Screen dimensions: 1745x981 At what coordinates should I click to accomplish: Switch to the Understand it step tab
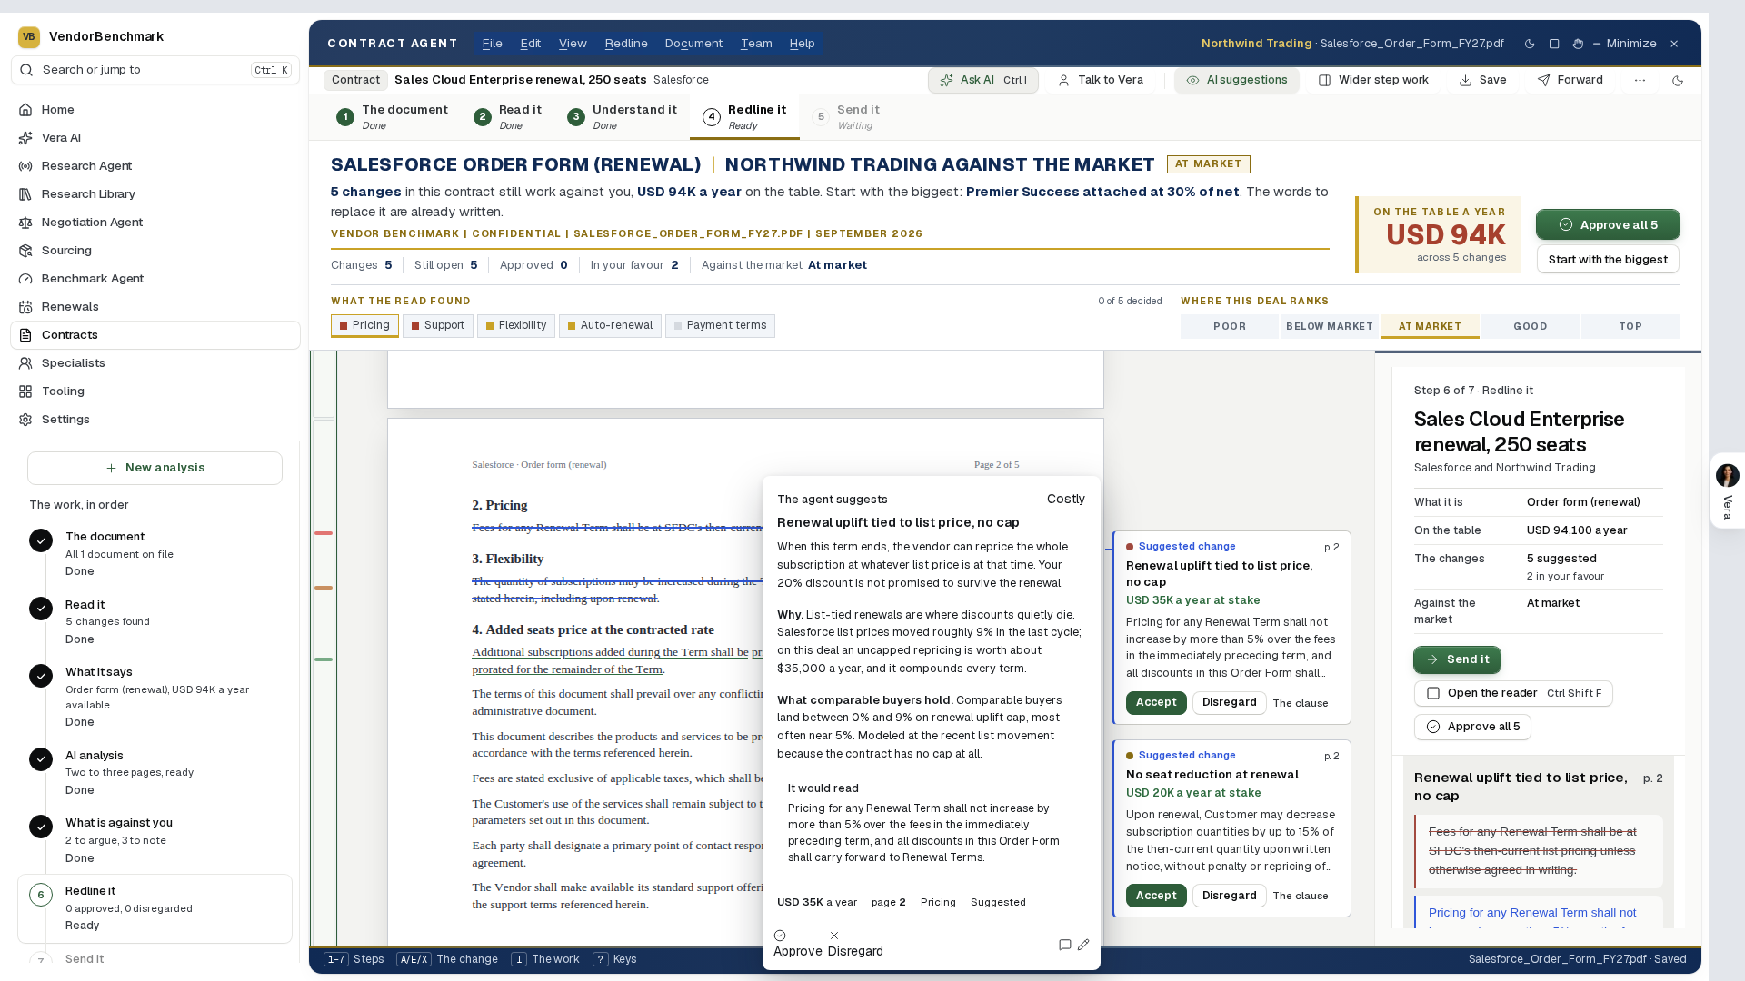click(x=623, y=117)
